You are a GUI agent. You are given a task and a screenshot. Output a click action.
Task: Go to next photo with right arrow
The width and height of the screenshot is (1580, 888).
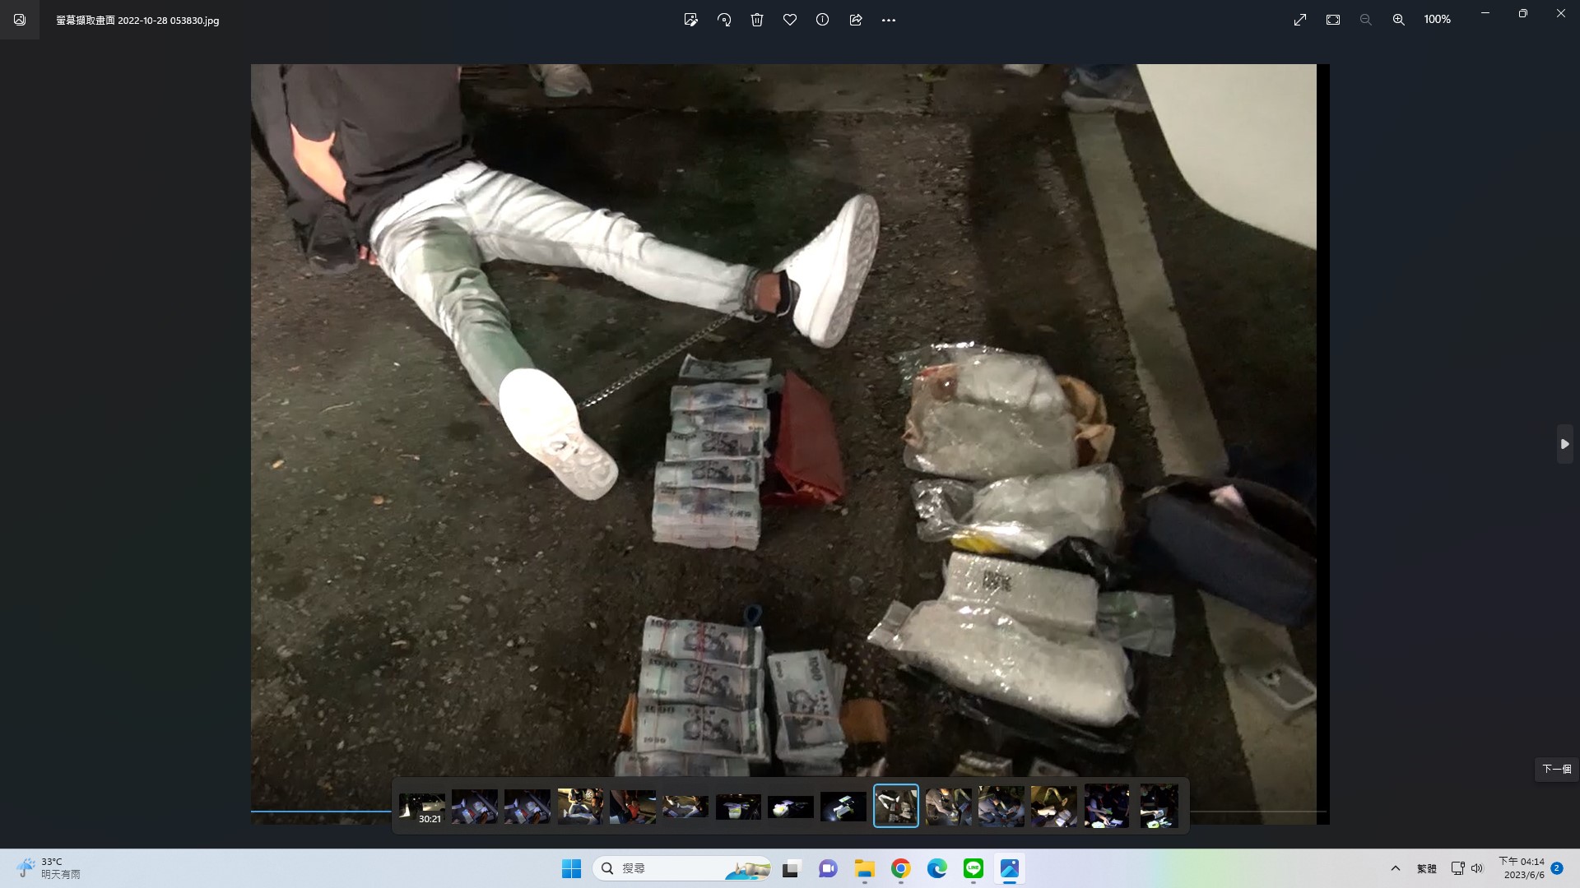1564,444
